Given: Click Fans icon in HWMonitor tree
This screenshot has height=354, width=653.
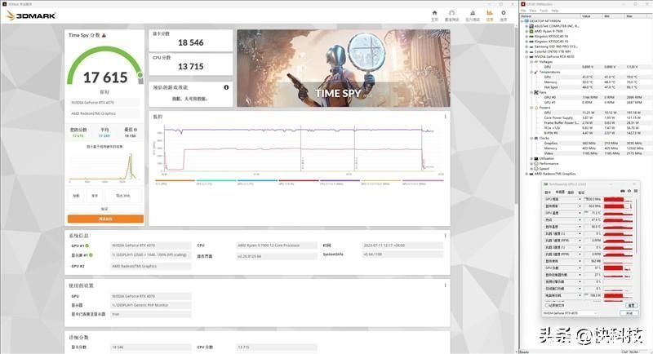Looking at the screenshot, I should 536,92.
